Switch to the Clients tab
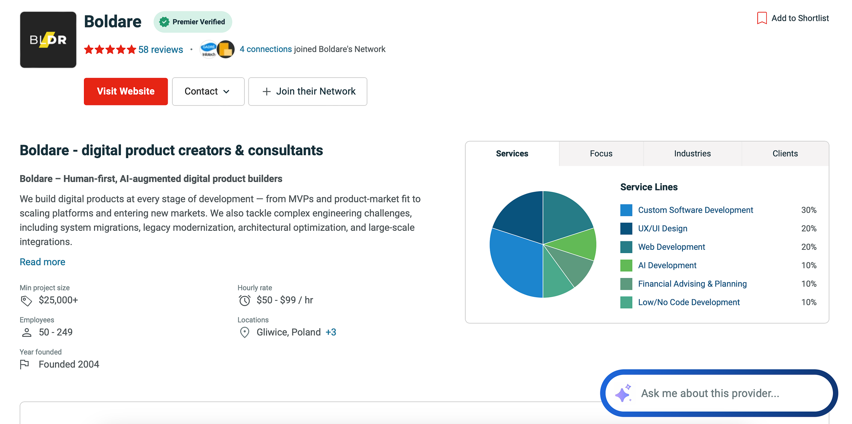 click(x=785, y=154)
